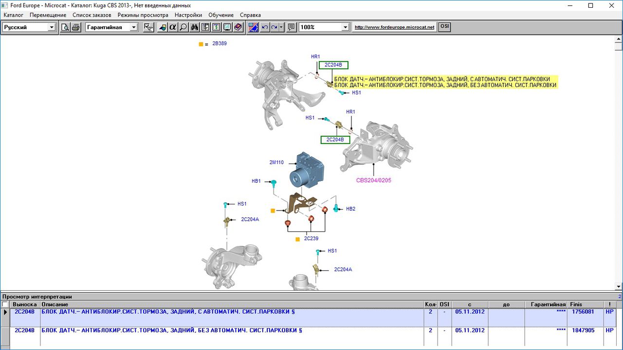Open the Настройки menu

(188, 15)
